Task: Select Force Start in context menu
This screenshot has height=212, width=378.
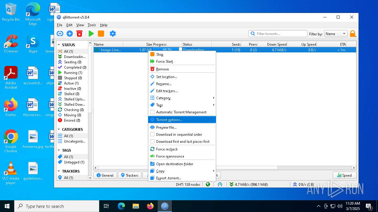Action: tap(182, 61)
